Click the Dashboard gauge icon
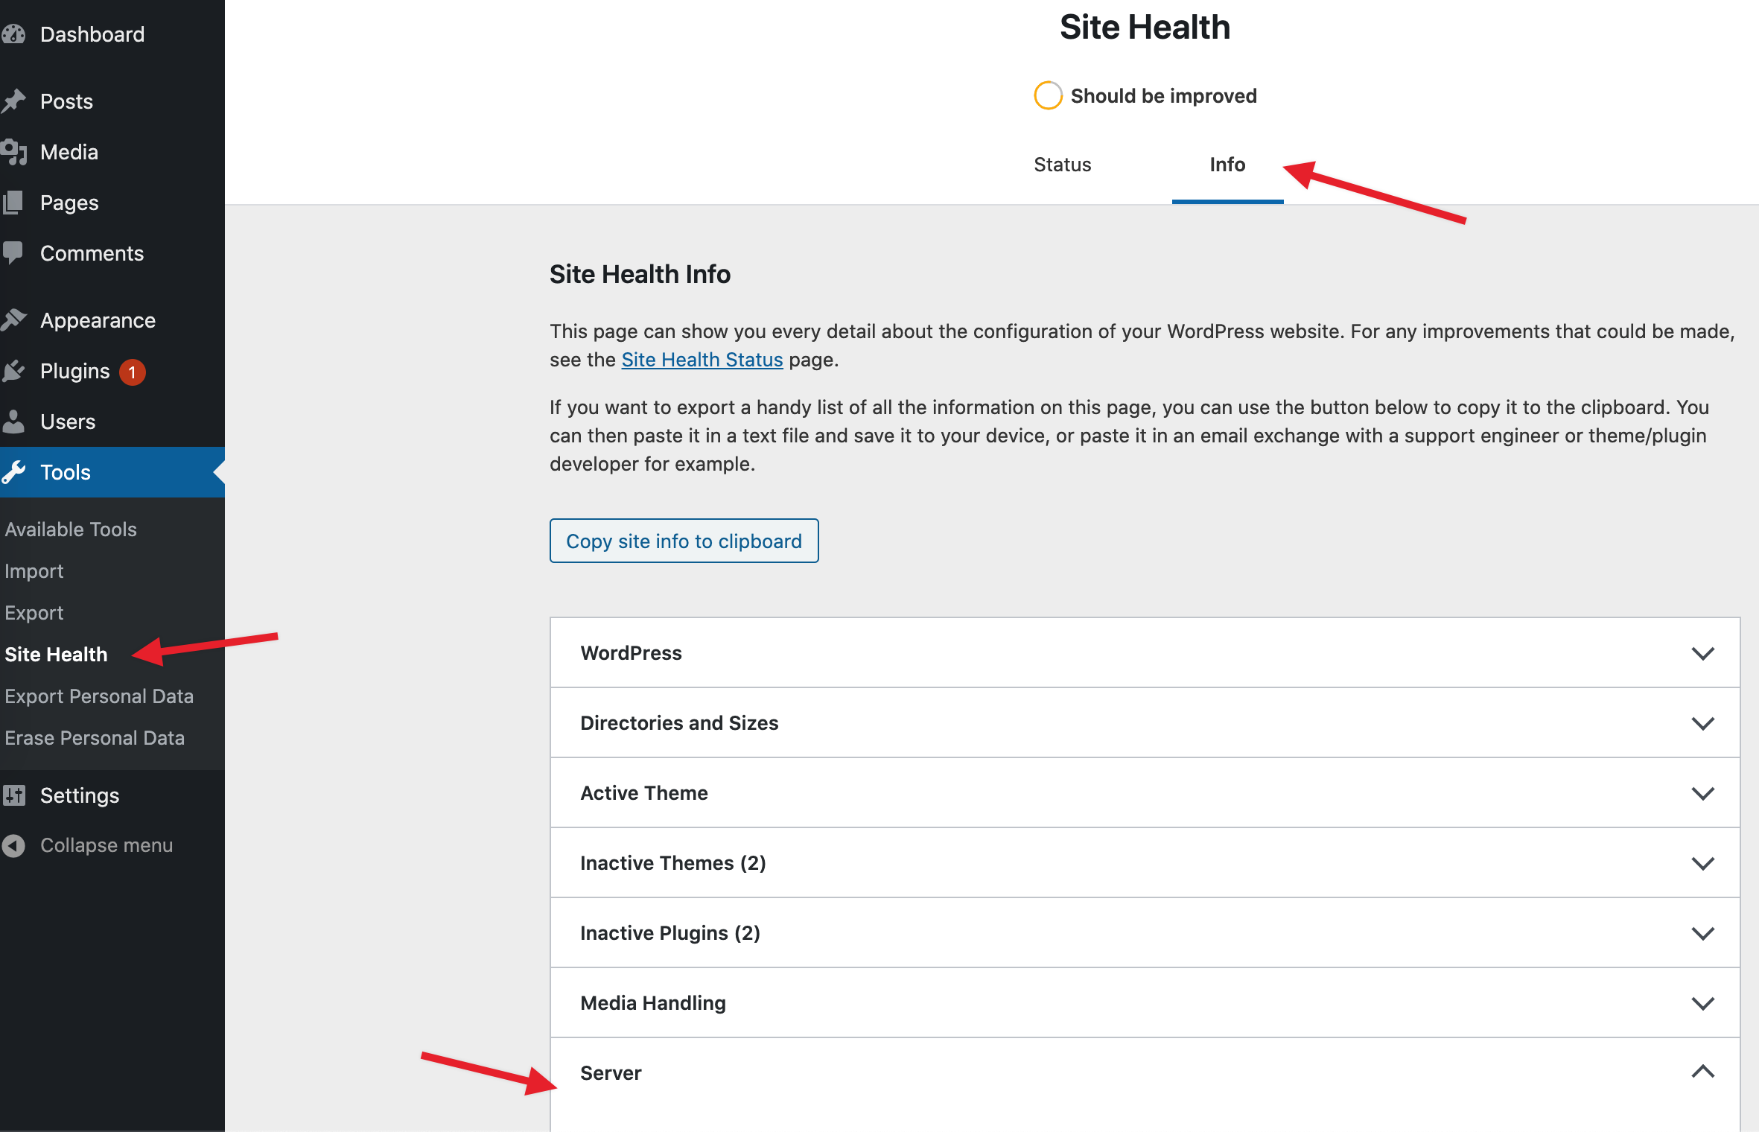Viewport: 1759px width, 1132px height. coord(13,34)
